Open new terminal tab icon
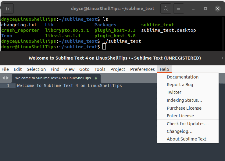 point(8,9)
